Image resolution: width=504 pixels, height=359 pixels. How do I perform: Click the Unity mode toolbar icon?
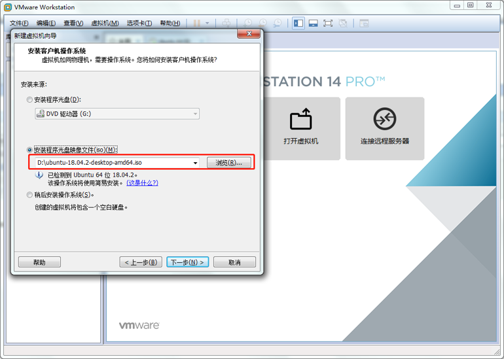click(x=343, y=23)
